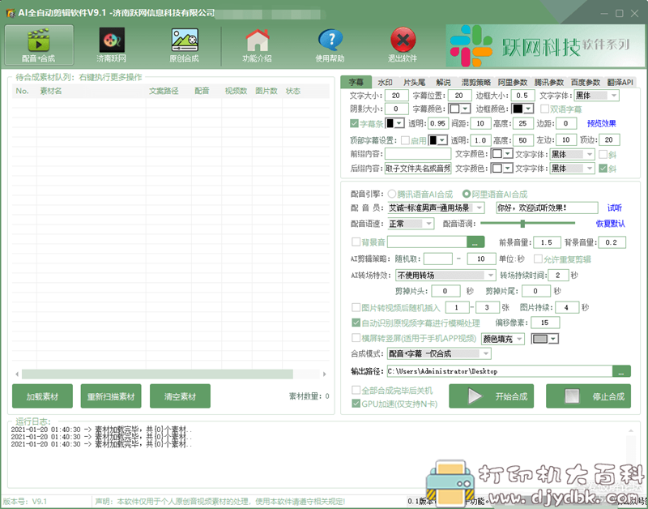This screenshot has height=509, width=648.
Task: Open 后缀内容 row 文字字体 dropdown
Action: 572,169
